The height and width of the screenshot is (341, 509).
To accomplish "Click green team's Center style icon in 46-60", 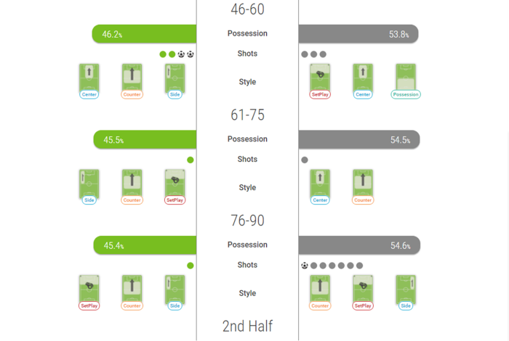I will tap(89, 79).
